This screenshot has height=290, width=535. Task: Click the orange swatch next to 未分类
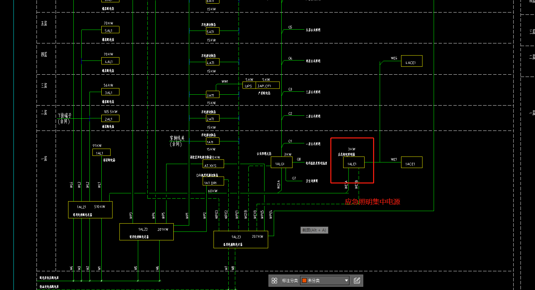tap(304, 280)
